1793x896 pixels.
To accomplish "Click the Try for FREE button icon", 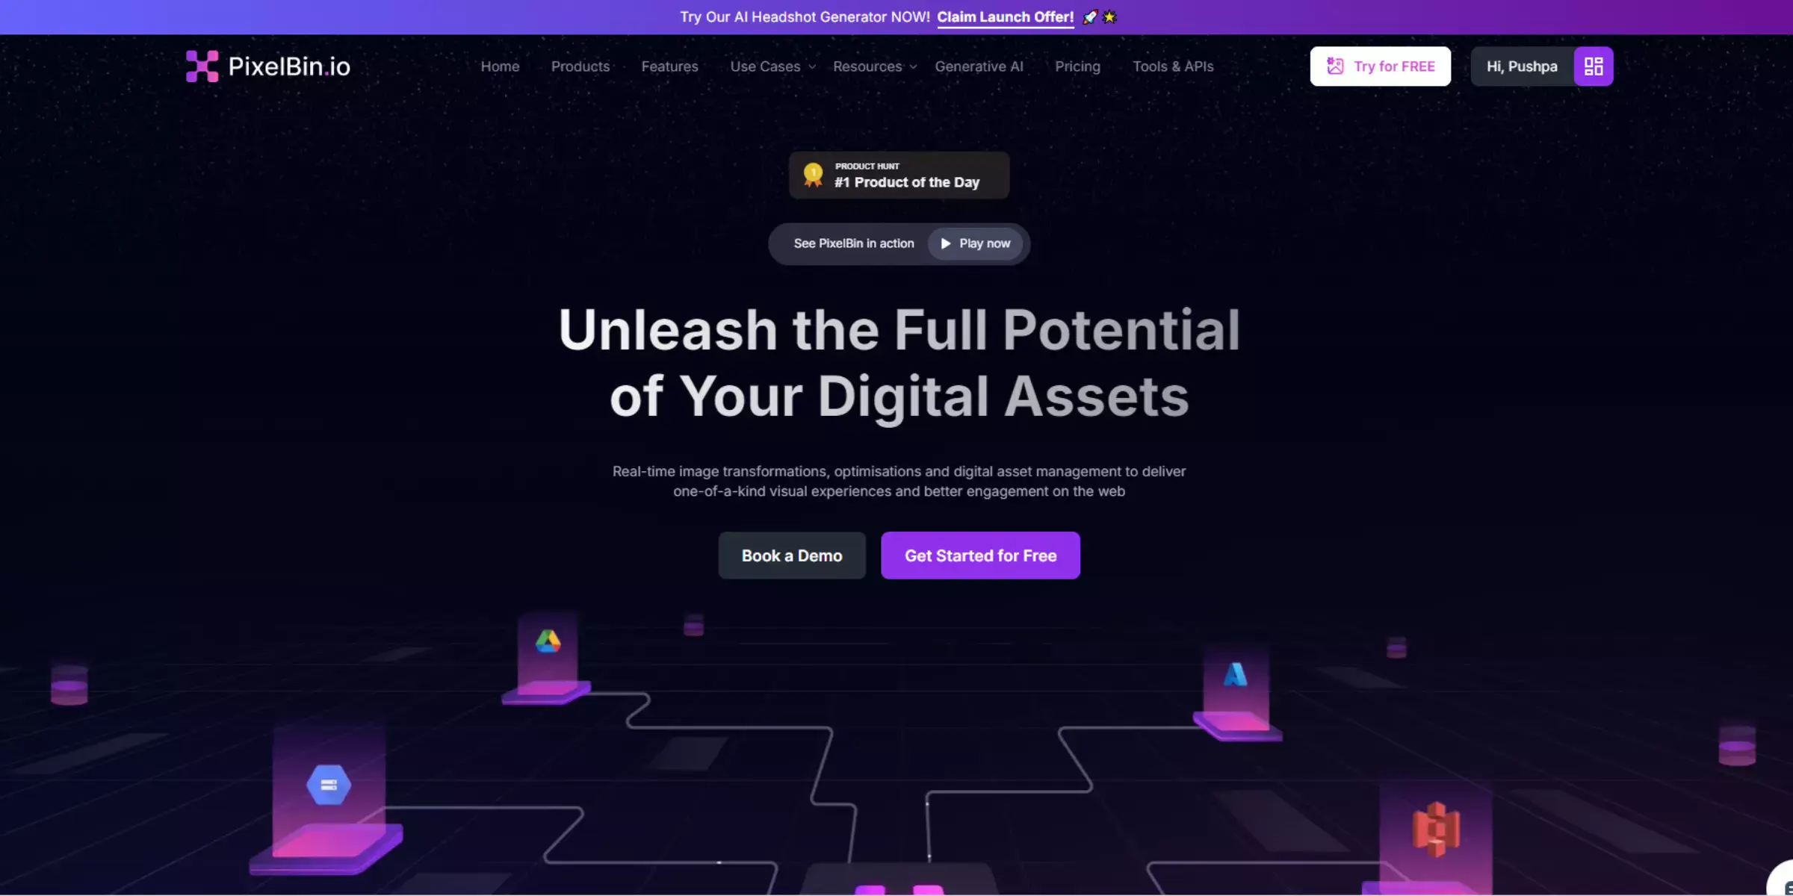I will (x=1336, y=65).
